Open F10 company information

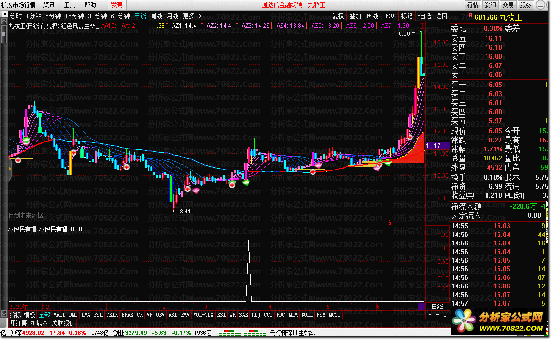[x=390, y=16]
